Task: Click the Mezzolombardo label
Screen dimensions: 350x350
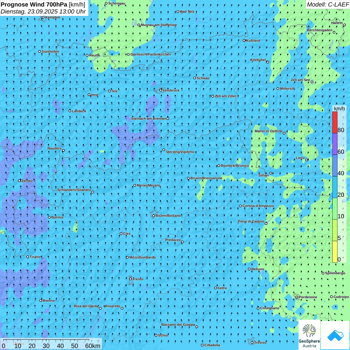Action: click(142, 257)
